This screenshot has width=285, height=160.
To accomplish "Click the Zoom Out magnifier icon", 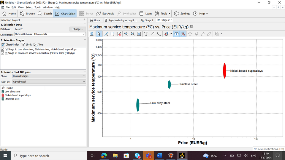I will tap(132, 34).
